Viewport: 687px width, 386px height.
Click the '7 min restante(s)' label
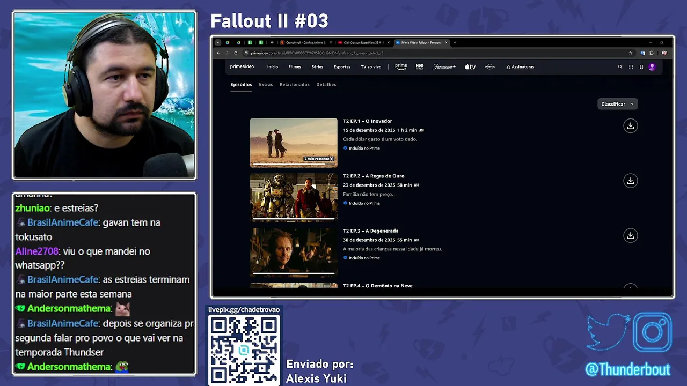[319, 159]
